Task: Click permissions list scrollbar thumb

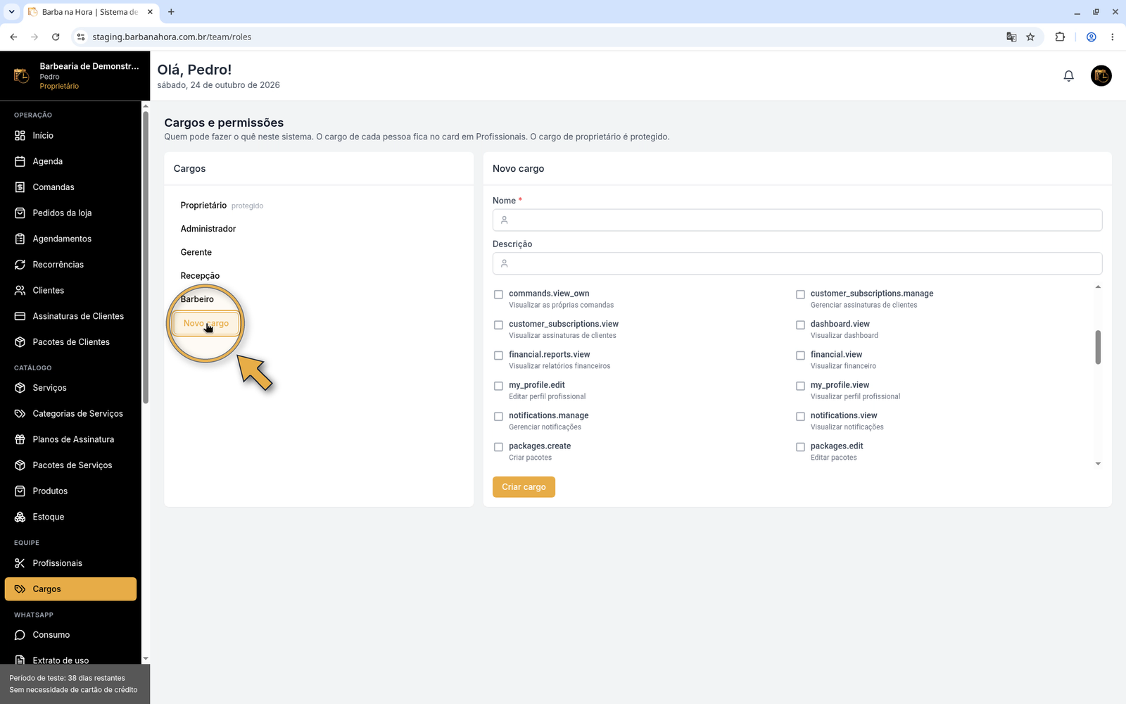Action: pos(1098,347)
